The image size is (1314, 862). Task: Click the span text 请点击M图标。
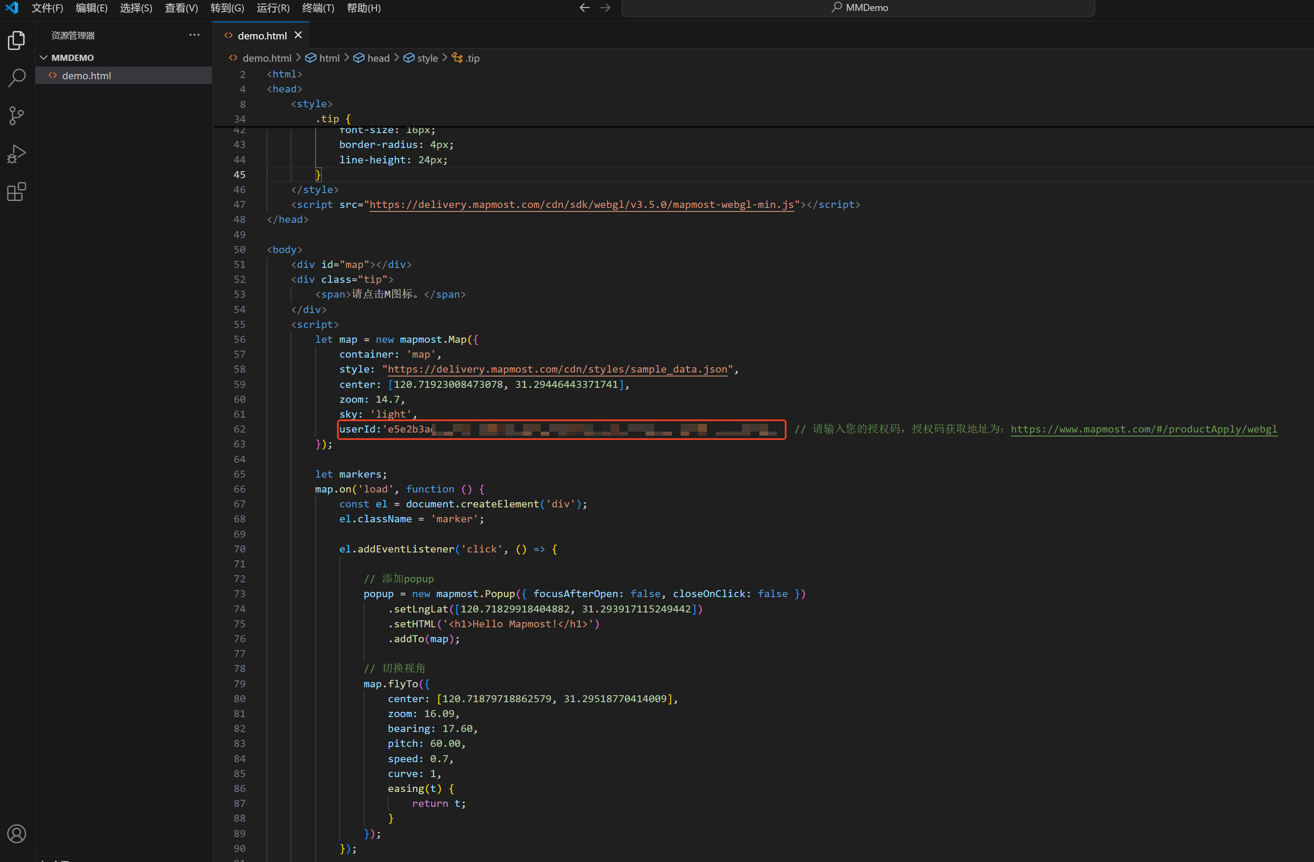pyautogui.click(x=387, y=294)
